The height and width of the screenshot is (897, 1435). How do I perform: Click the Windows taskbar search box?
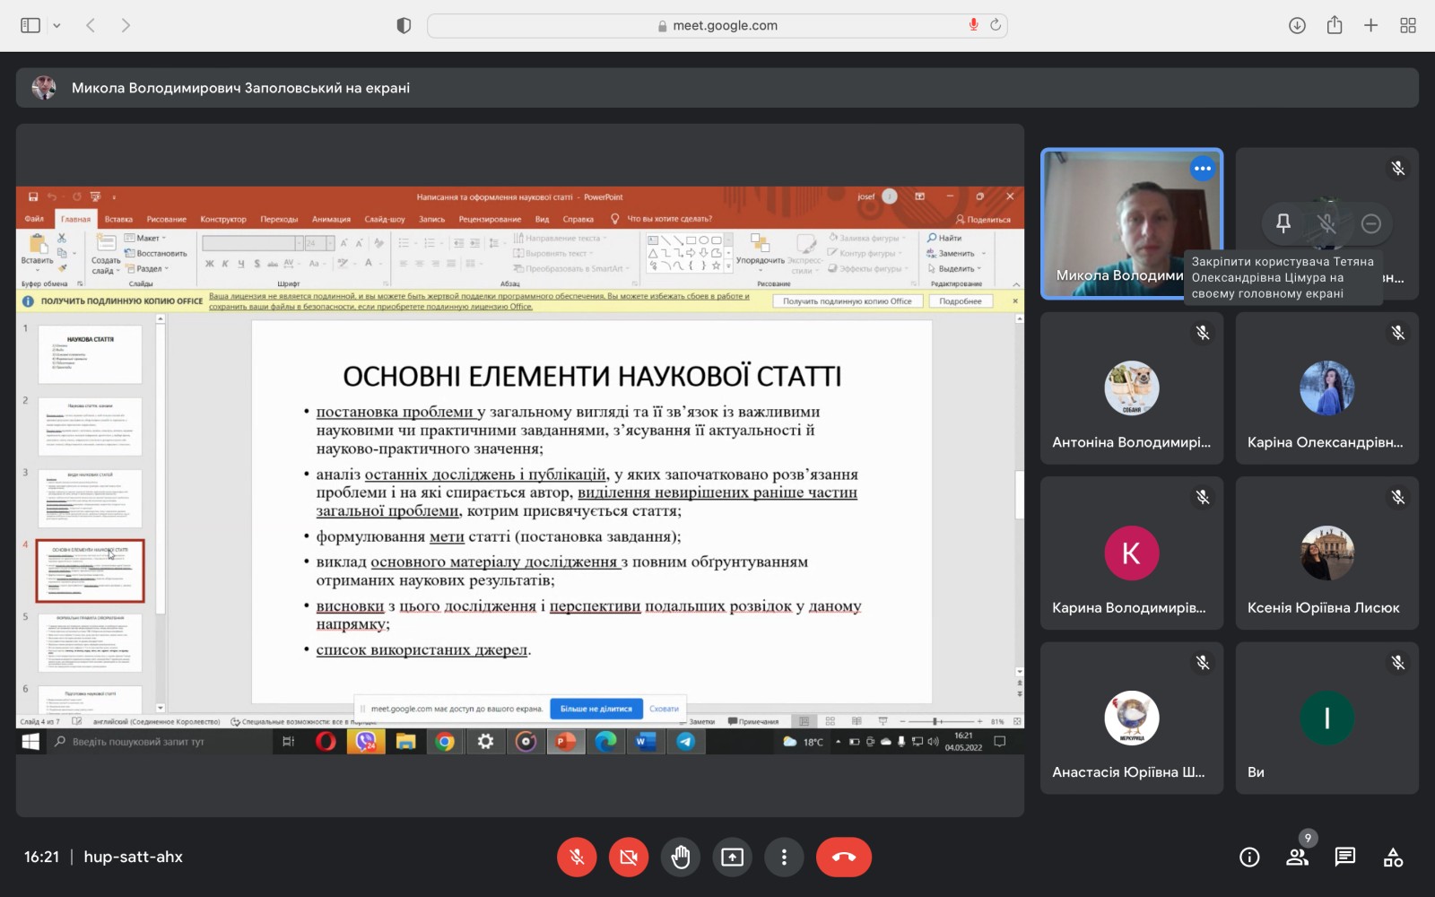161,742
